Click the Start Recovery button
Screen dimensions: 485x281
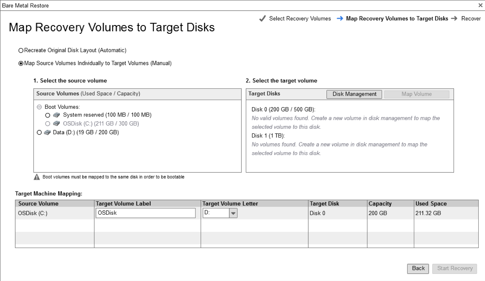(x=454, y=268)
